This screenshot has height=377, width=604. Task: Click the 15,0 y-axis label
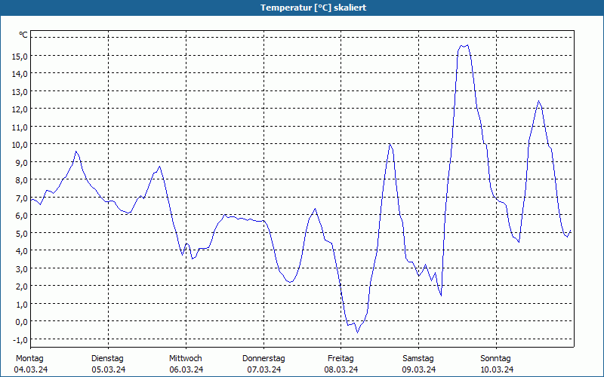[20, 56]
